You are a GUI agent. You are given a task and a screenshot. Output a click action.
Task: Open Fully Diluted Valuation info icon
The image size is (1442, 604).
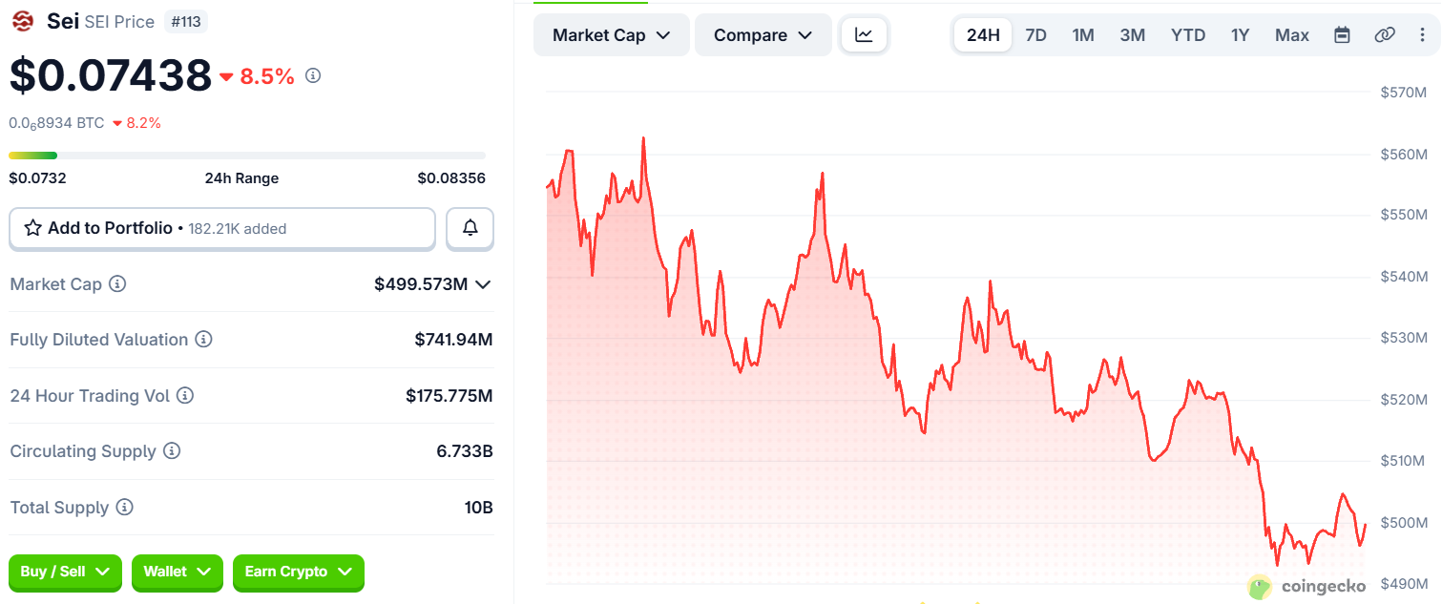[x=204, y=340]
